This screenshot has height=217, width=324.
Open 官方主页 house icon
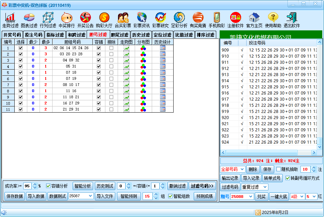point(254,18)
